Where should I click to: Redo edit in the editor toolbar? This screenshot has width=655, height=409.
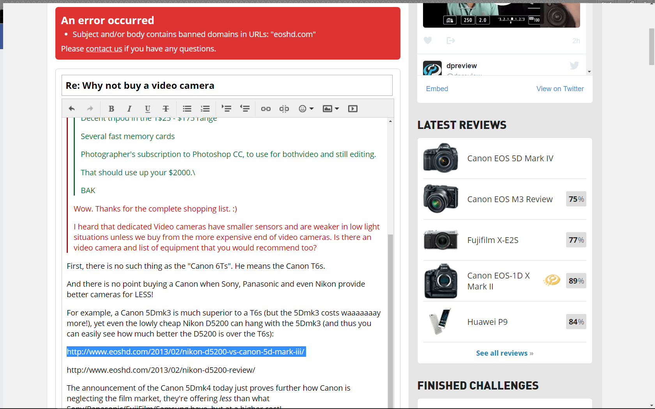click(90, 109)
